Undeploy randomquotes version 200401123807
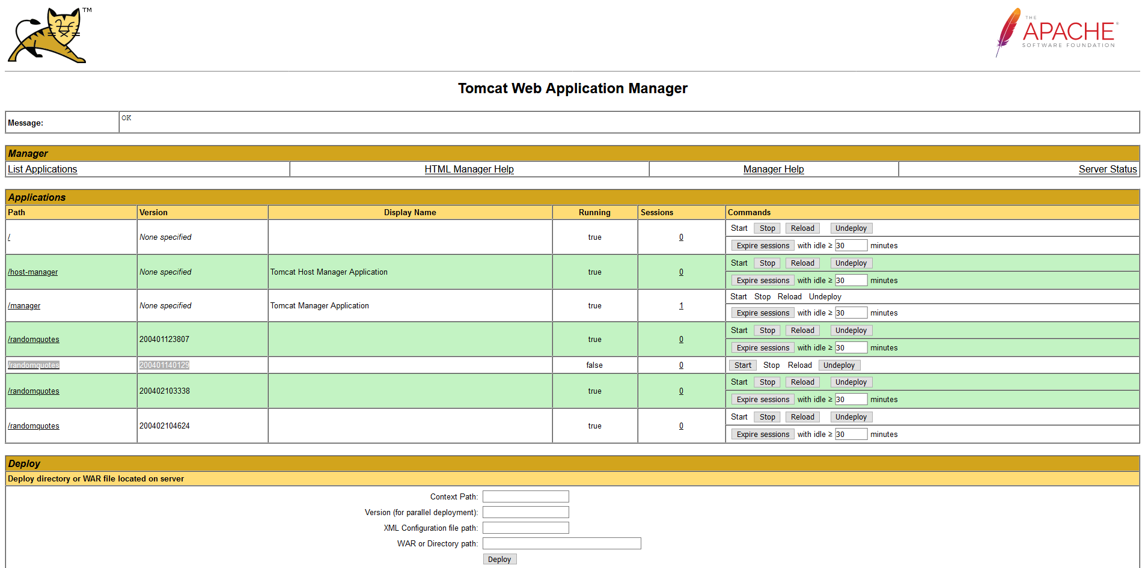 850,331
